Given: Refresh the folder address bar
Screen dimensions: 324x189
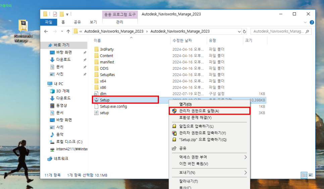Looking at the screenshot, I should [x=245, y=31].
